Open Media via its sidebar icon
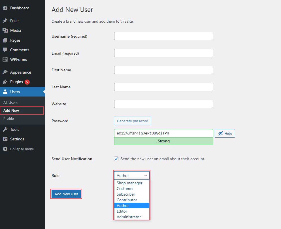281x229 pixels. (x=5, y=30)
